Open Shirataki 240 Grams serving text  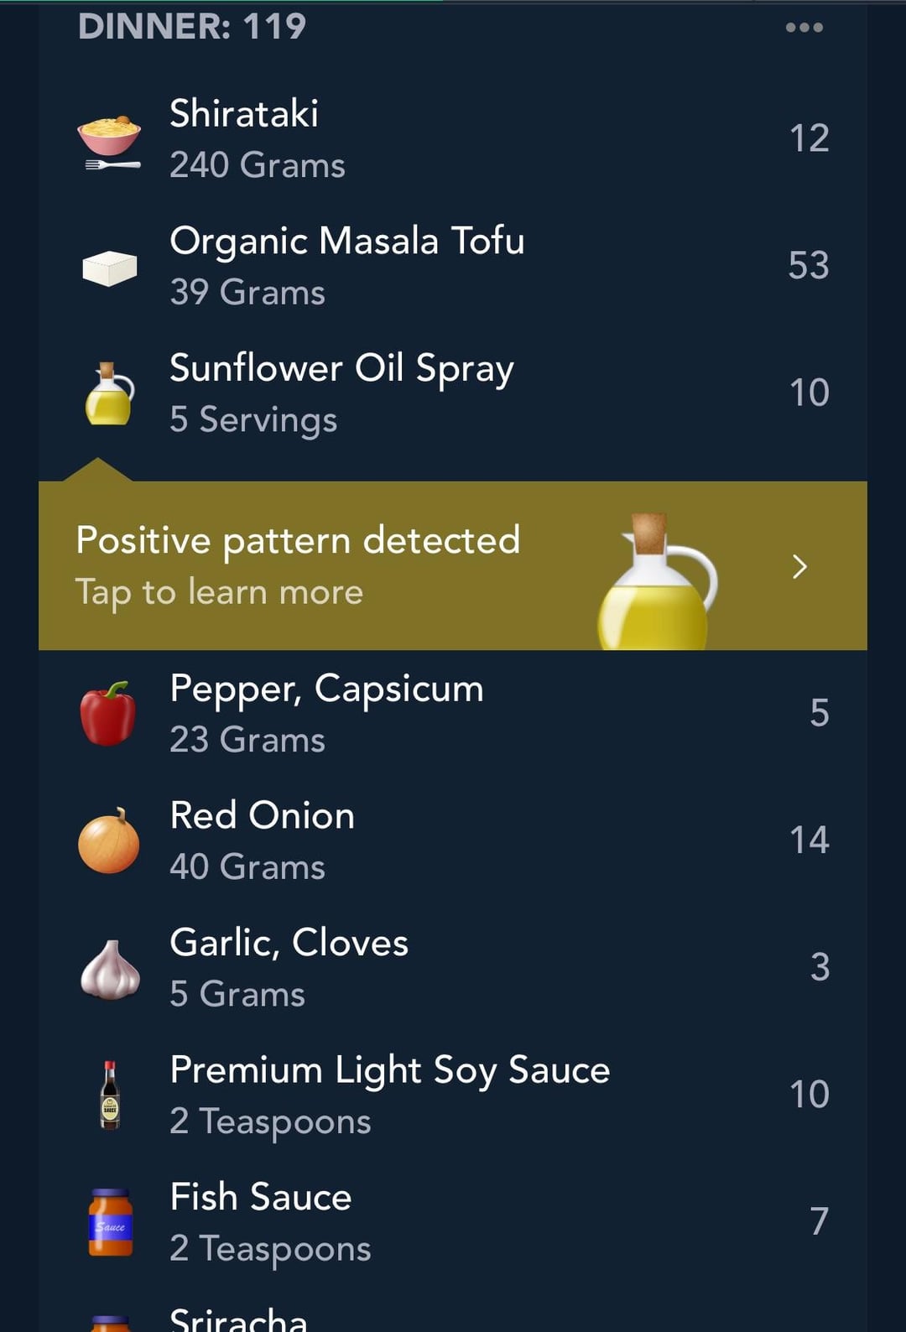pos(258,165)
